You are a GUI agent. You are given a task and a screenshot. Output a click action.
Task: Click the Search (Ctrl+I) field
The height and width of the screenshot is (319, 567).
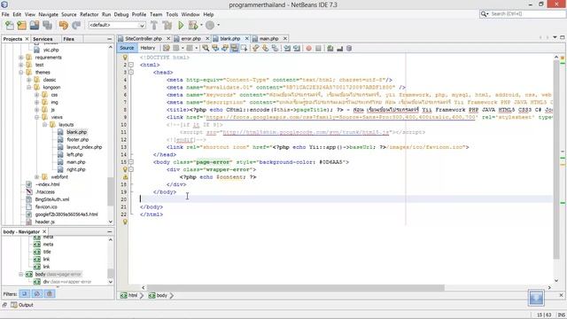tap(522, 14)
